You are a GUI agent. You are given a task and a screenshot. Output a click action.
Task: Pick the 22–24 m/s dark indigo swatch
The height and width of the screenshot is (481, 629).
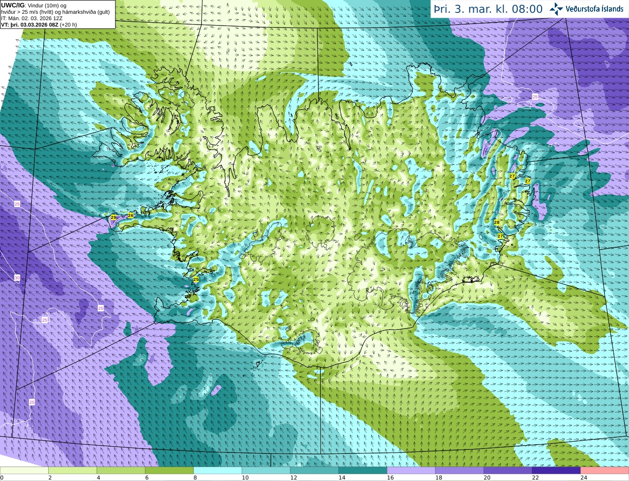point(556,470)
